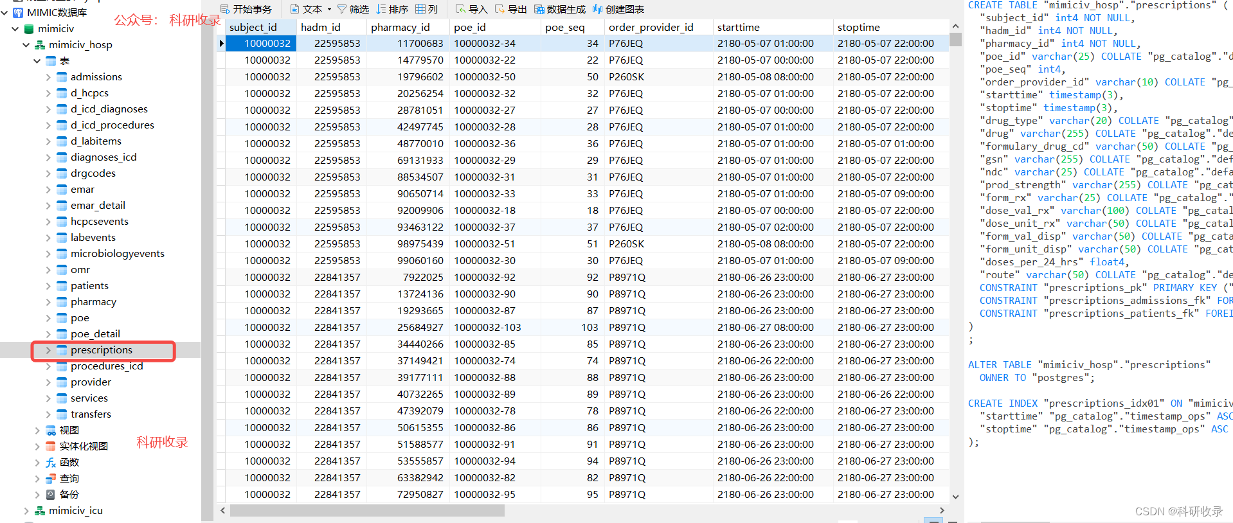Select the d_hcpcs table icon
Screen dimensions: 1233x523
point(62,93)
